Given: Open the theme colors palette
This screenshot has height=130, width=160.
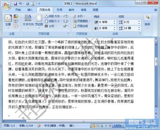Looking at the screenshot, I should click(x=16, y=16).
